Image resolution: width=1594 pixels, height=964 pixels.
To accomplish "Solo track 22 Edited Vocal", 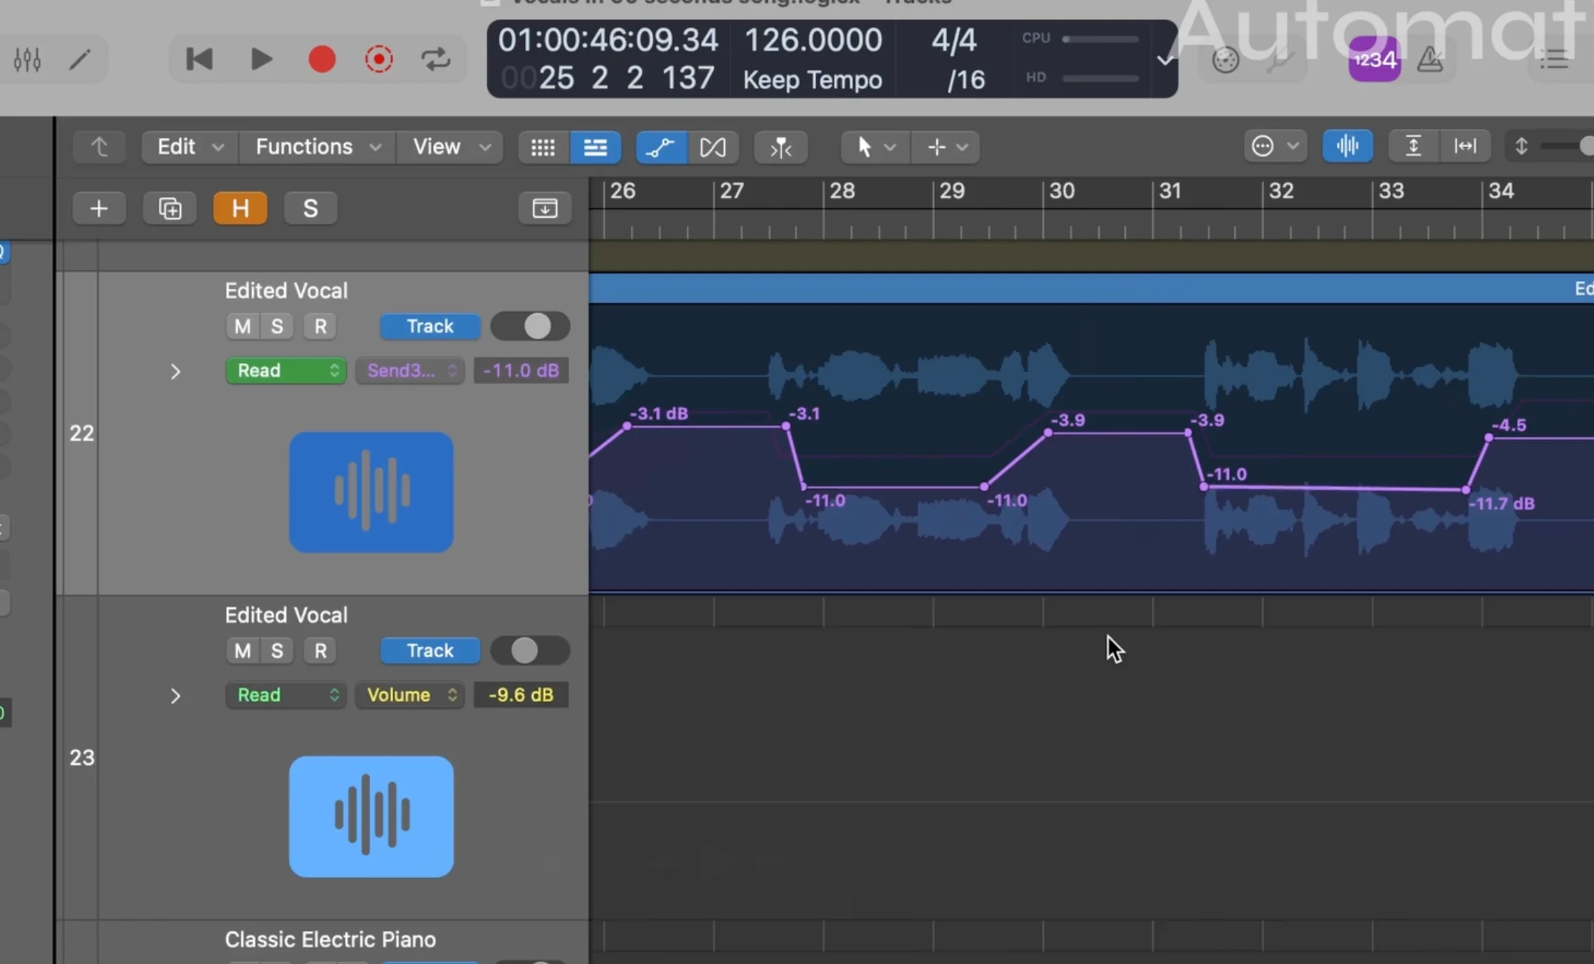I will 277,326.
